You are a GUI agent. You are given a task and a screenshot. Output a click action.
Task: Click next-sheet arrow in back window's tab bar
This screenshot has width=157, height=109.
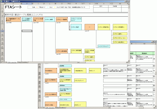coord(42,108)
